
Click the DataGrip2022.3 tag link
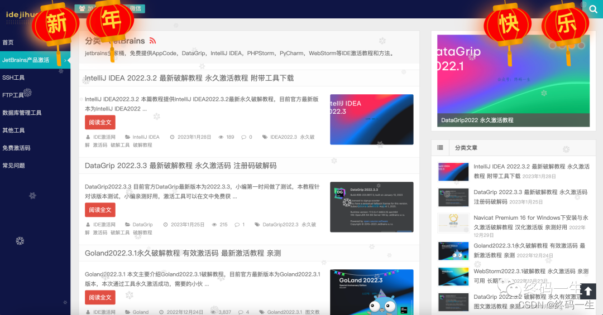click(280, 225)
